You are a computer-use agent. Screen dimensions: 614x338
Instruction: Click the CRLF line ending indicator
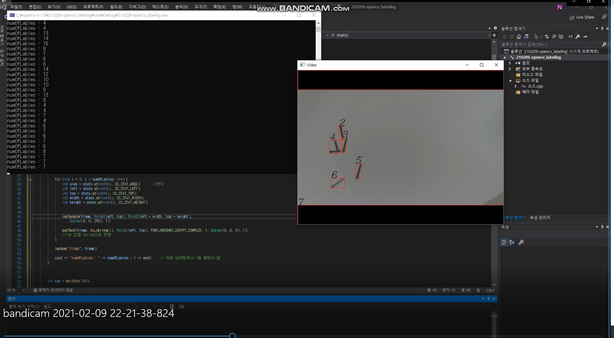(490, 290)
